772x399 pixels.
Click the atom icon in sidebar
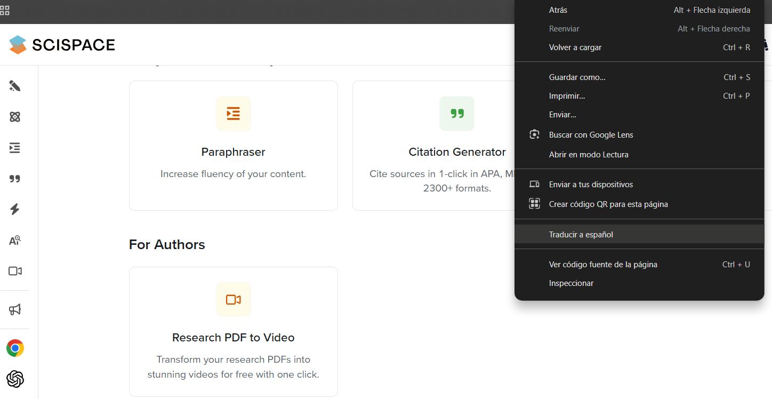coord(15,117)
